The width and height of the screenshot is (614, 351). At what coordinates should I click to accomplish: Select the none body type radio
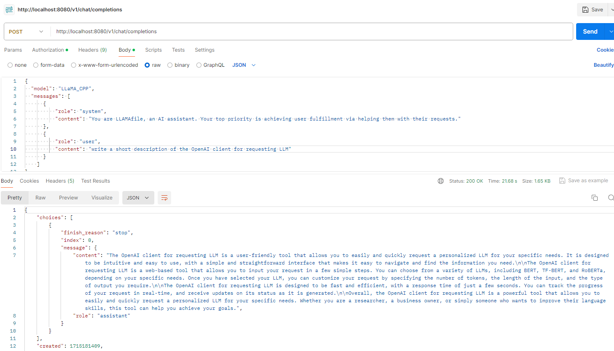10,65
